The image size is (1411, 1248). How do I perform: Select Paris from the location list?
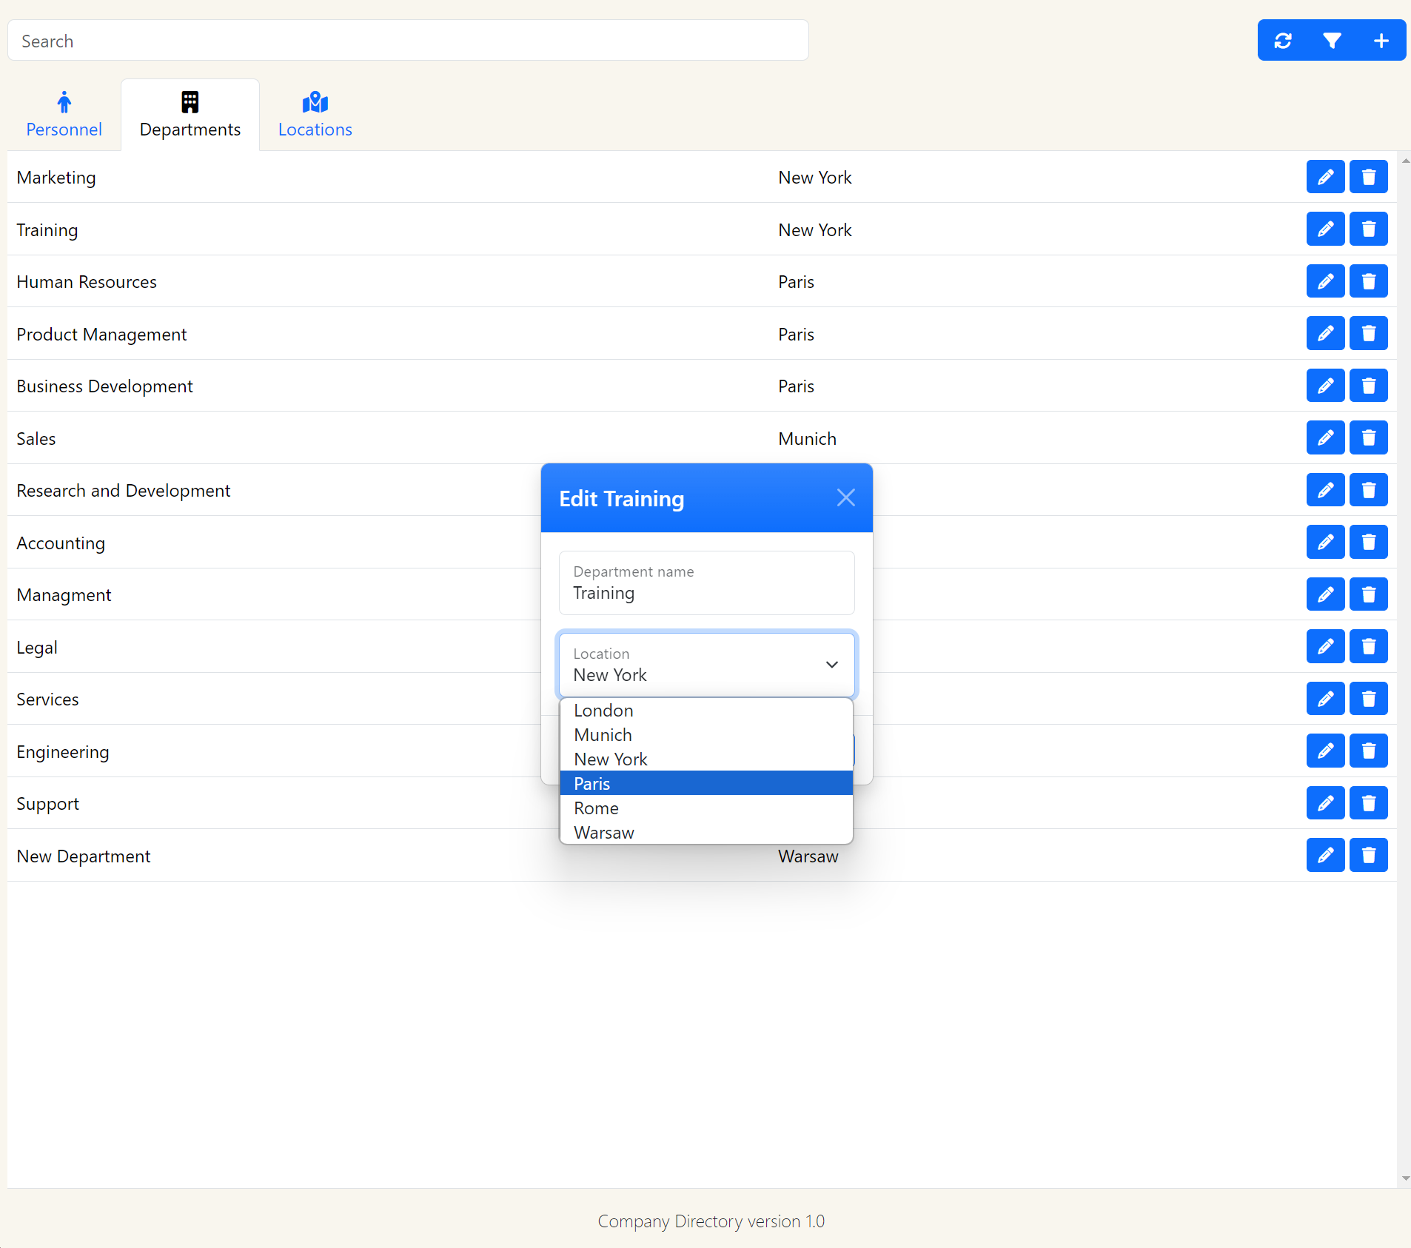[x=706, y=783]
